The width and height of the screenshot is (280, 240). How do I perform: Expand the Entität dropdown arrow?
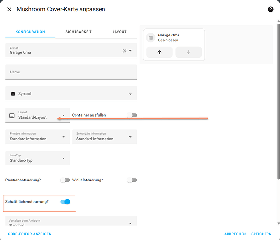pos(130,51)
